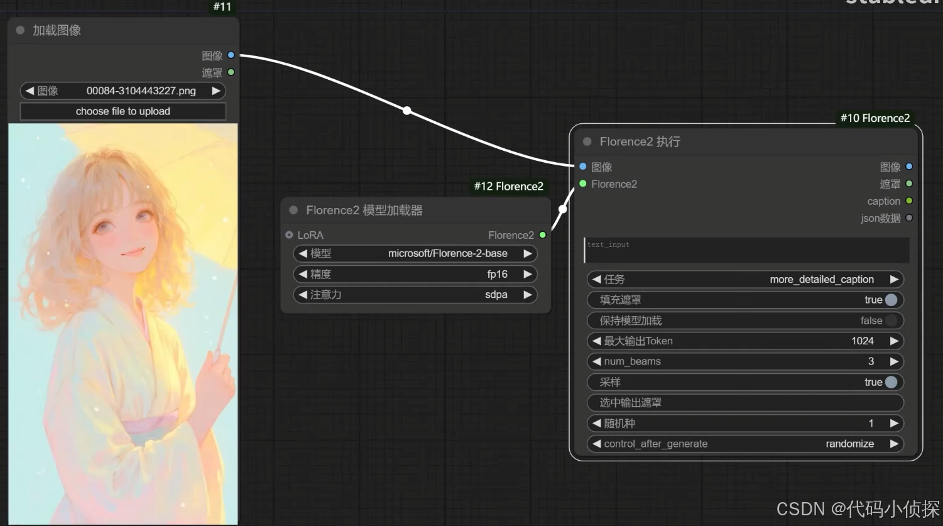Switch 模型 to previous option
Screen dimensions: 943x526
point(303,253)
